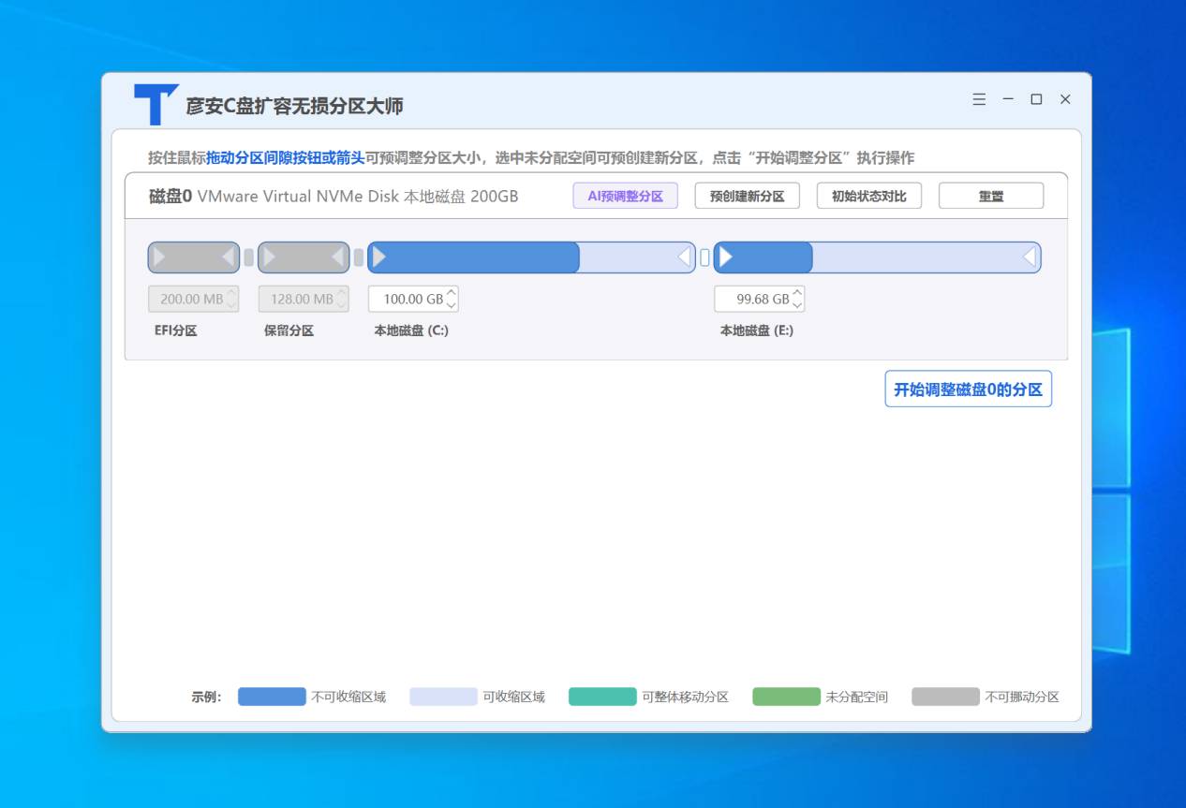Click the gap button between reserved and C: partitions
1186x808 pixels.
coord(359,257)
